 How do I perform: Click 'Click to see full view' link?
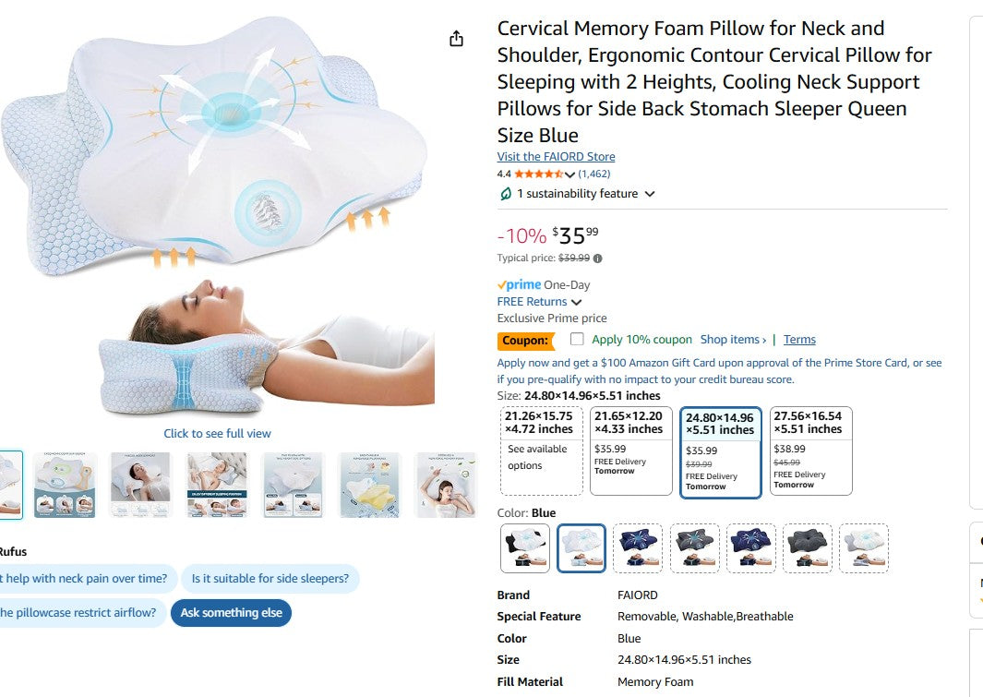click(x=217, y=434)
